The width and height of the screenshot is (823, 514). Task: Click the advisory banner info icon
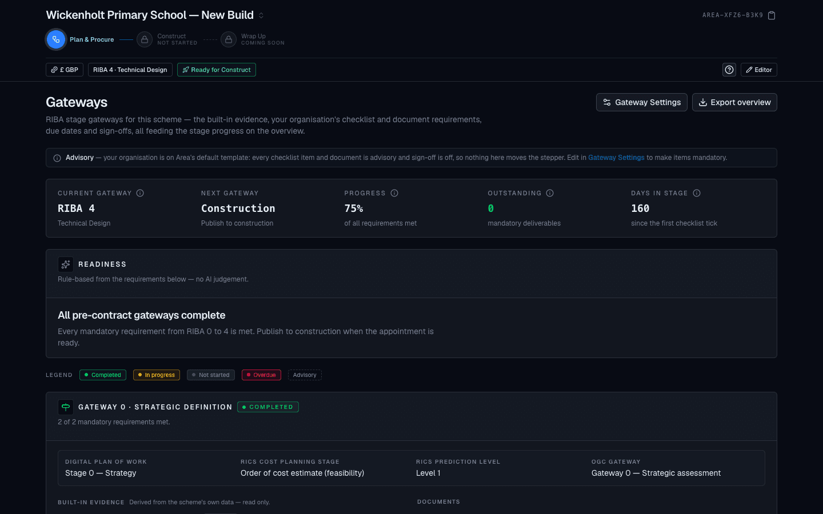pos(57,158)
